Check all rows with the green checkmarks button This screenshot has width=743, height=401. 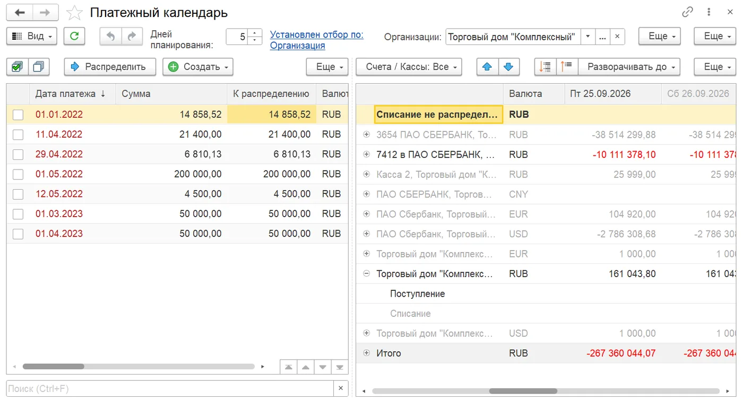click(18, 67)
